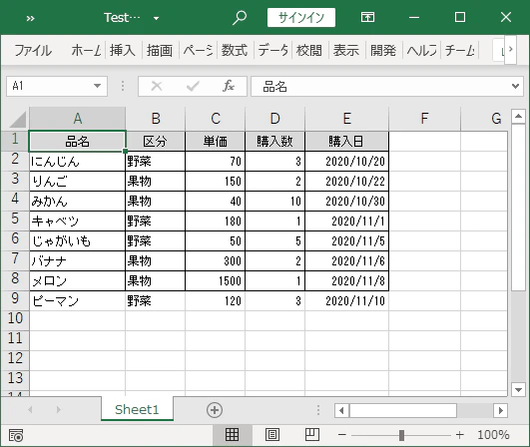
Task: Switch to the チーム ribbon tab
Action: click(459, 51)
